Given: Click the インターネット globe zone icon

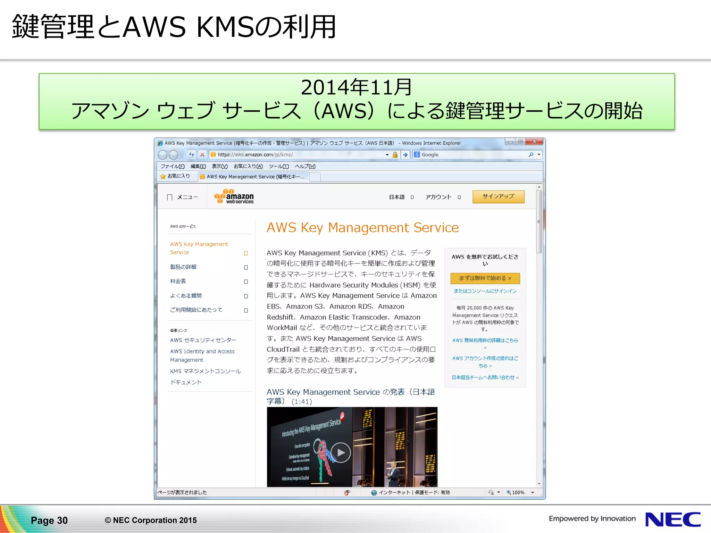Looking at the screenshot, I should click(374, 493).
